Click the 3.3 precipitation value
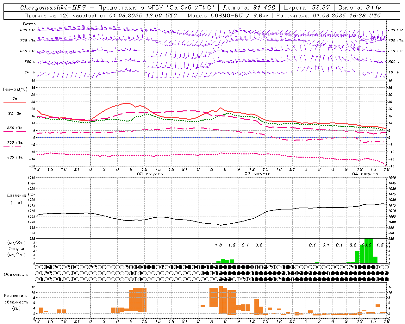The height and width of the screenshot is (324, 405). (x=353, y=245)
